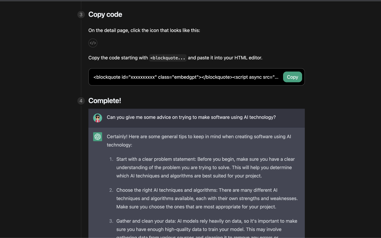Viewport: 381px width, 238px height.
Task: Copy the embed code with Copy button
Action: [x=292, y=77]
